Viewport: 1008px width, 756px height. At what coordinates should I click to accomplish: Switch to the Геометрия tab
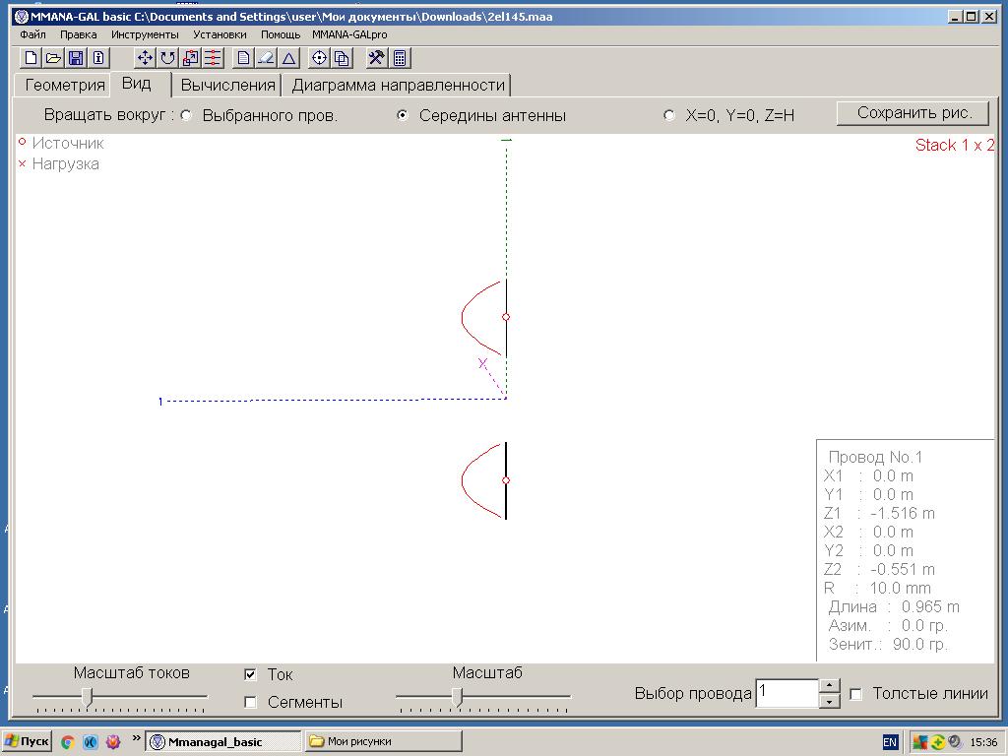pos(65,85)
